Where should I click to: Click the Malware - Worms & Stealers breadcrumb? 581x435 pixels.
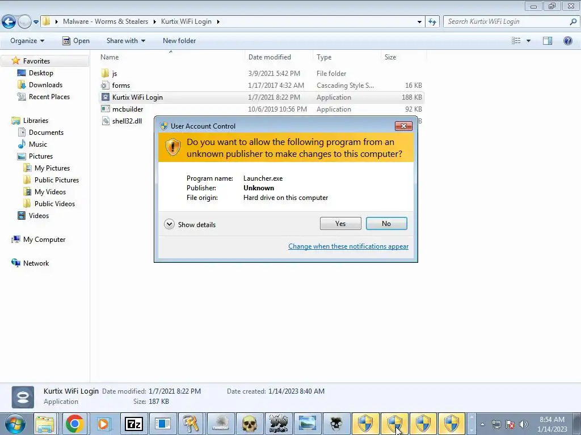106,22
